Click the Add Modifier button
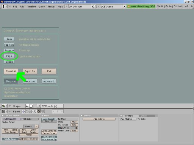194x145 pixels. pos(128,119)
